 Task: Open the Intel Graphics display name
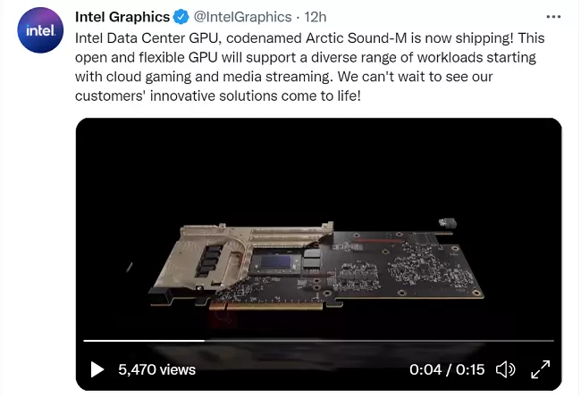[x=122, y=17]
